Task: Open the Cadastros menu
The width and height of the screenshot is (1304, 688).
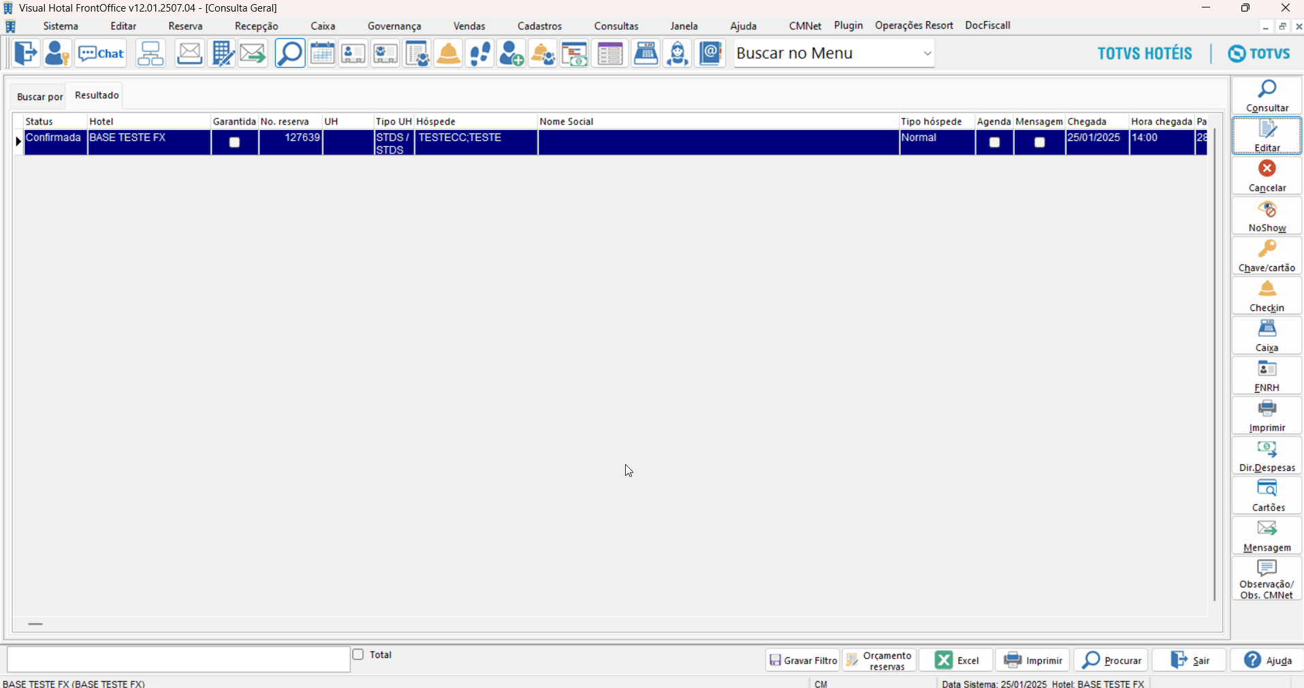Action: (x=539, y=26)
